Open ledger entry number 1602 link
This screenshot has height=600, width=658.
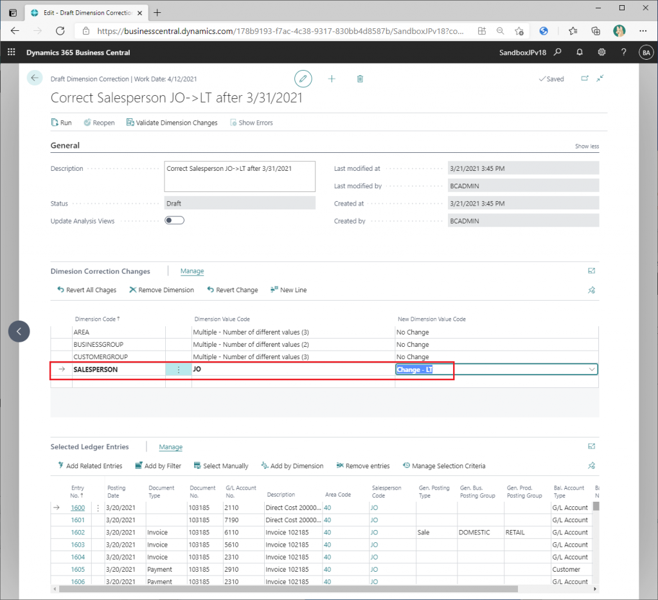tap(77, 533)
